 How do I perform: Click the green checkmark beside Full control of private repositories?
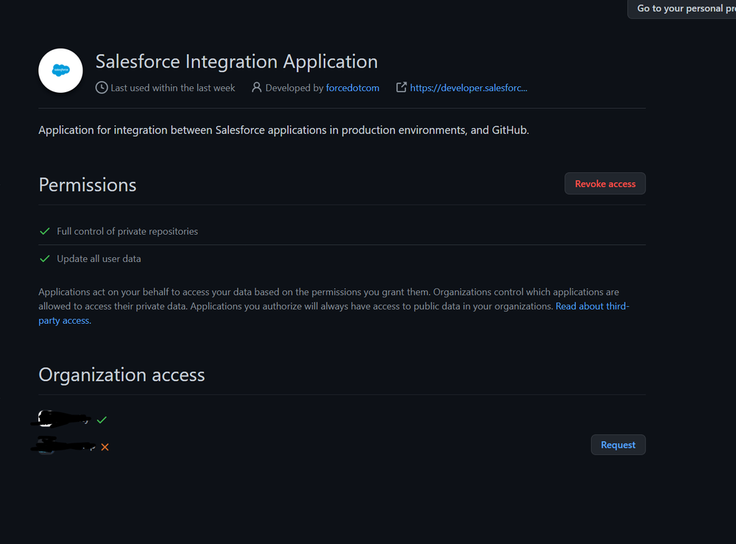coord(45,231)
